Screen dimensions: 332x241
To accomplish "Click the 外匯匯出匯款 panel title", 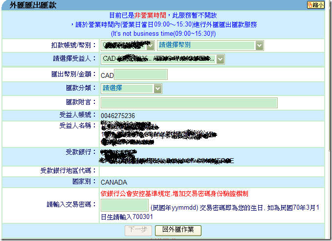I will click(33, 5).
